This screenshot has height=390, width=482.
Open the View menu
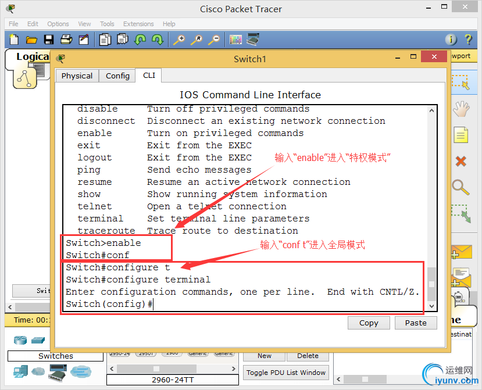click(x=84, y=24)
